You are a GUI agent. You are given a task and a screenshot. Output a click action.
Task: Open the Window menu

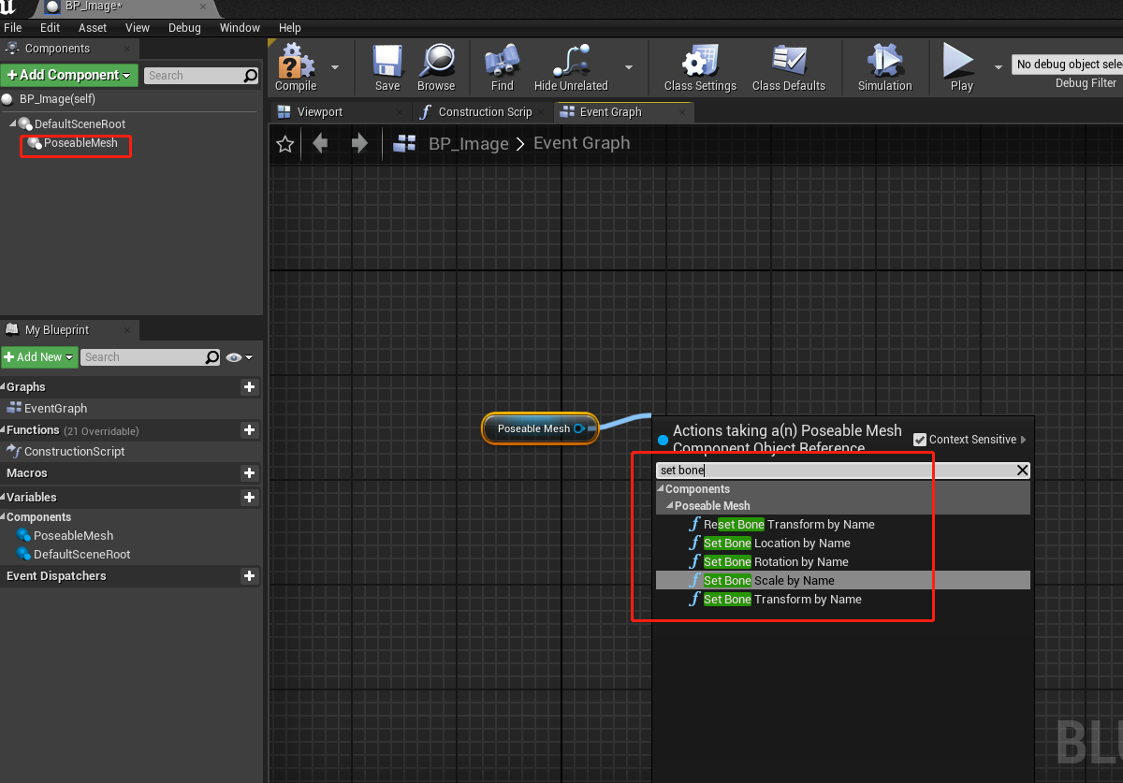(x=240, y=27)
